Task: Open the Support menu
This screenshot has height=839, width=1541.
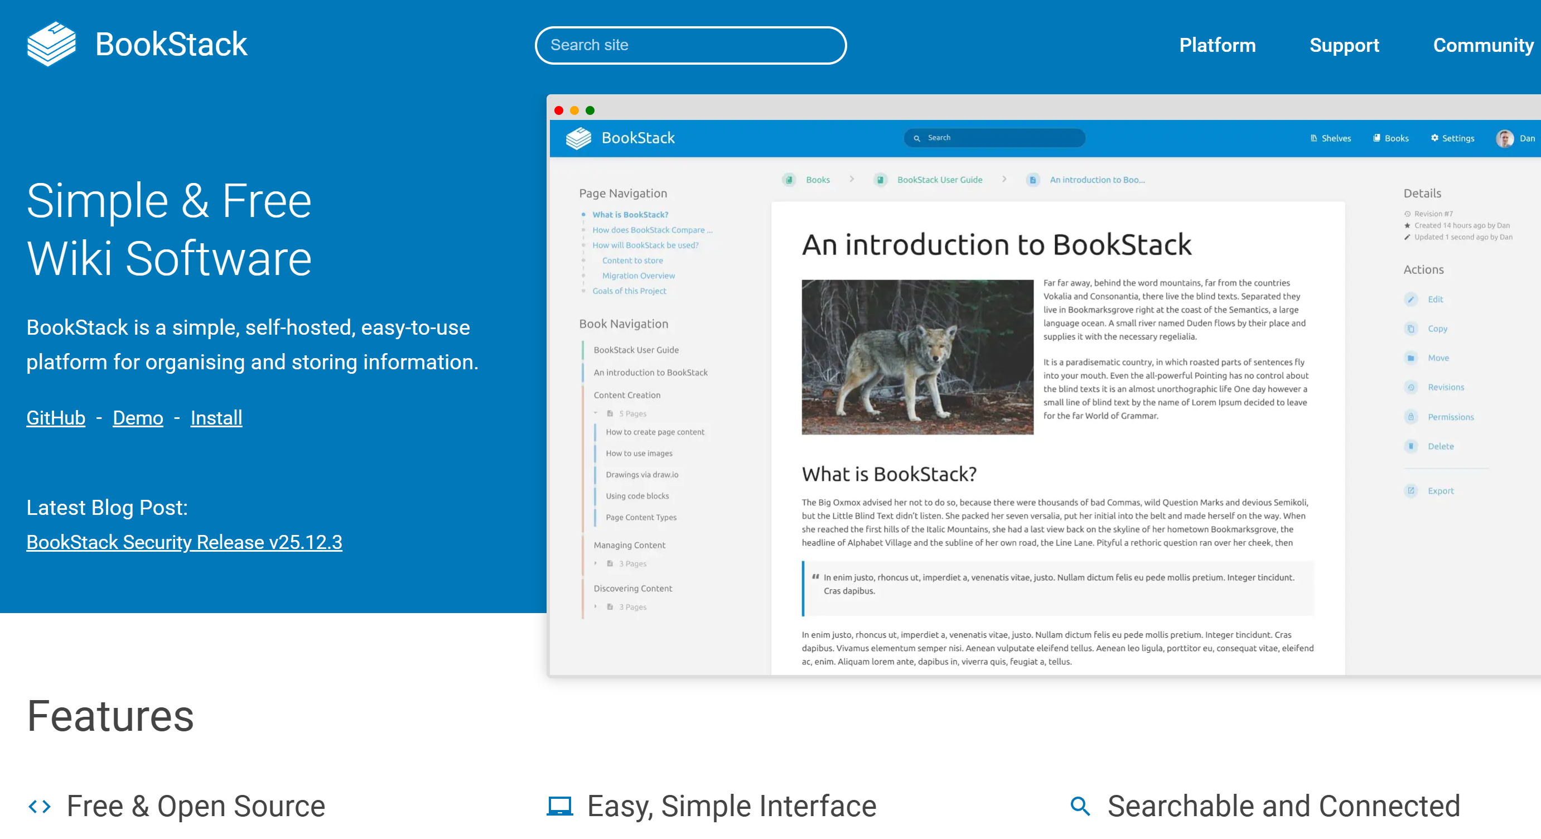Action: 1344,46
